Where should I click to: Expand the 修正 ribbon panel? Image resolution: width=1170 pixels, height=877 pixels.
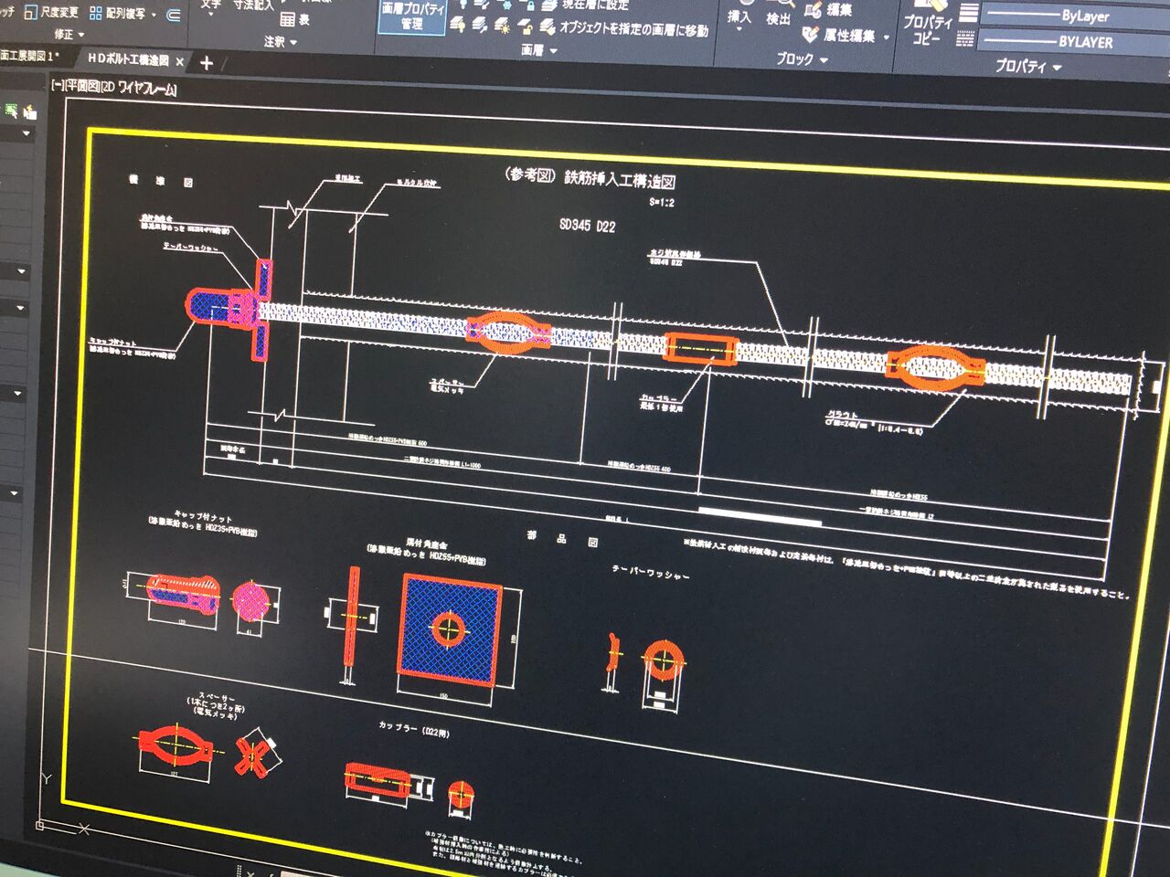(69, 35)
